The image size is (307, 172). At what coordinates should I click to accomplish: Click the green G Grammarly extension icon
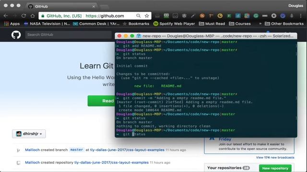256,16
